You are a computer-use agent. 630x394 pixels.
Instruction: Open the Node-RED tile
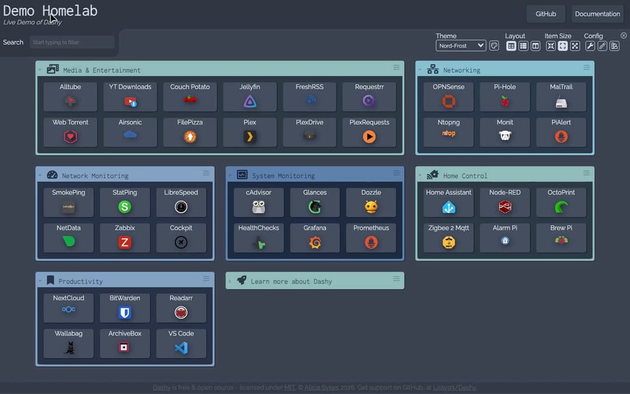click(505, 202)
